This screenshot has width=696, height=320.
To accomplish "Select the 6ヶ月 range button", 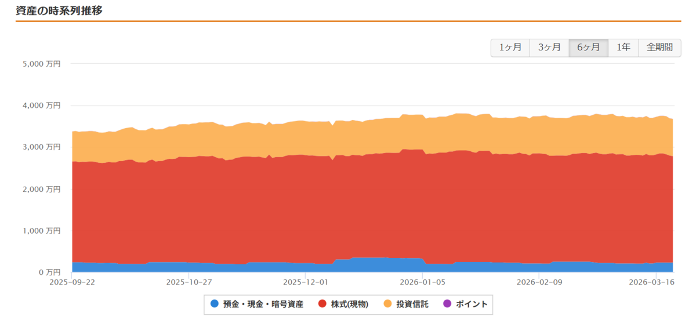I will click(589, 48).
